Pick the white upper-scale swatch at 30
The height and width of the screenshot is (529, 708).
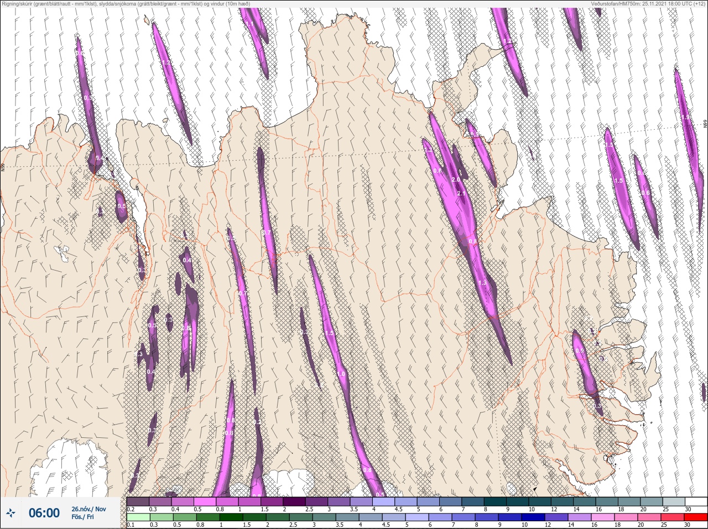point(696,501)
